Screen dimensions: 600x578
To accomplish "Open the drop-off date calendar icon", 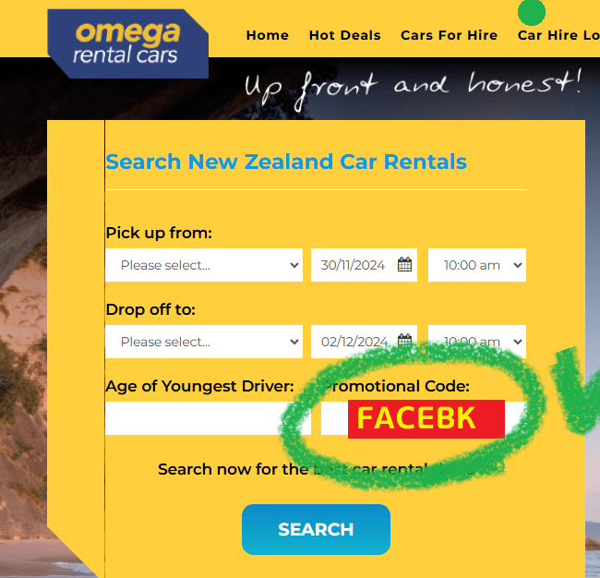I will click(404, 341).
